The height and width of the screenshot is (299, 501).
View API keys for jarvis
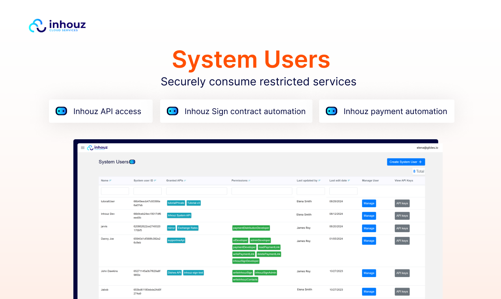402,228
